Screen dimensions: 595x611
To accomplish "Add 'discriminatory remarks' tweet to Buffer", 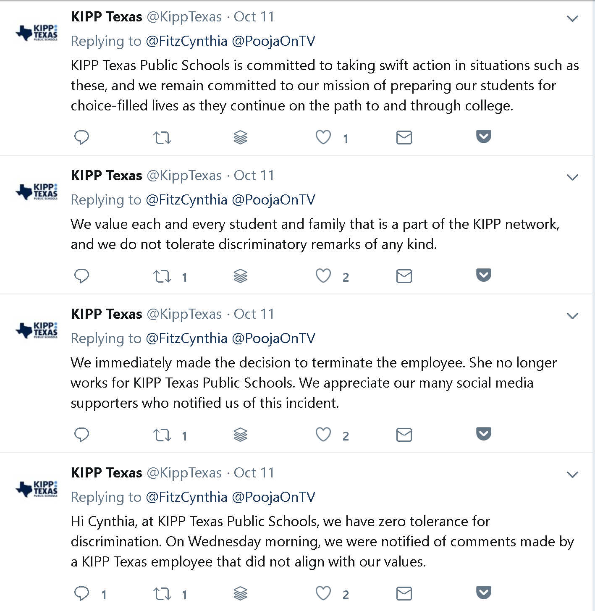I will point(241,276).
